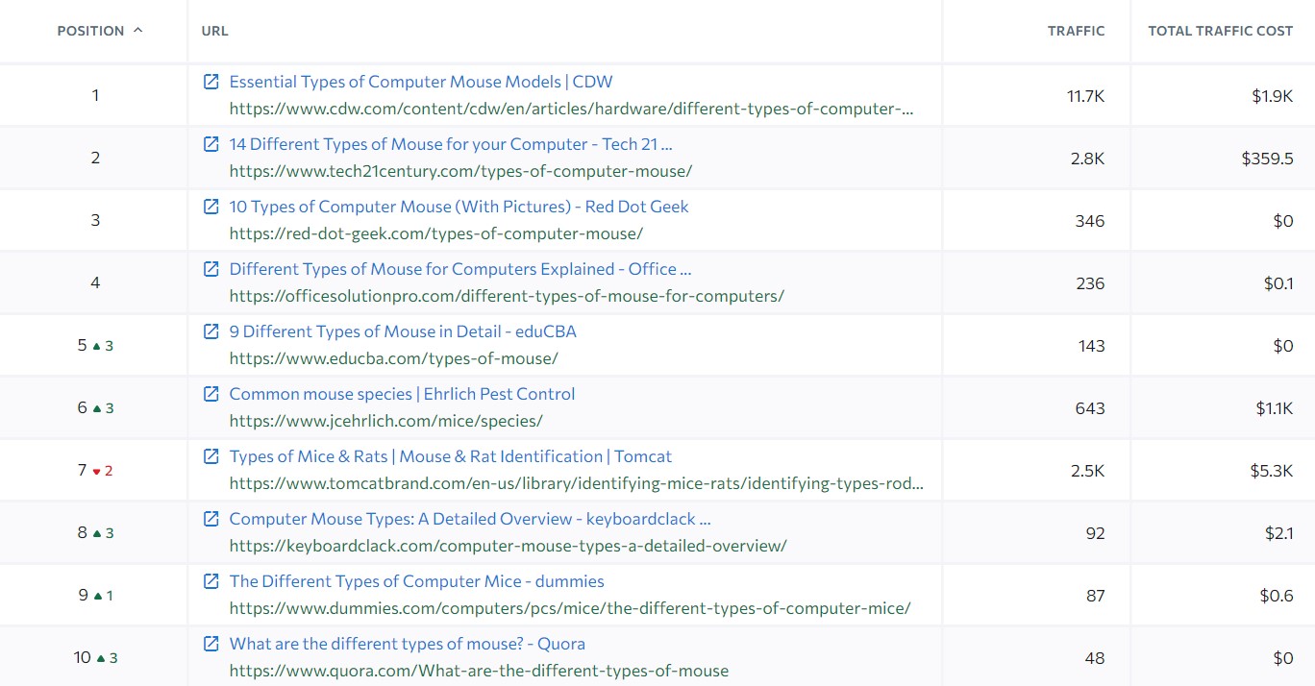Click the educba.com URL text
Viewport: 1315px width, 686px height.
(393, 358)
